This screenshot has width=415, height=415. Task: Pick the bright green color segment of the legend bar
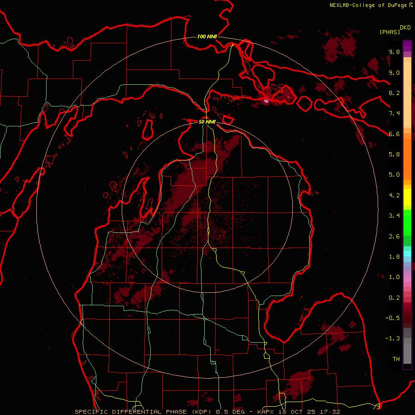coord(407,222)
